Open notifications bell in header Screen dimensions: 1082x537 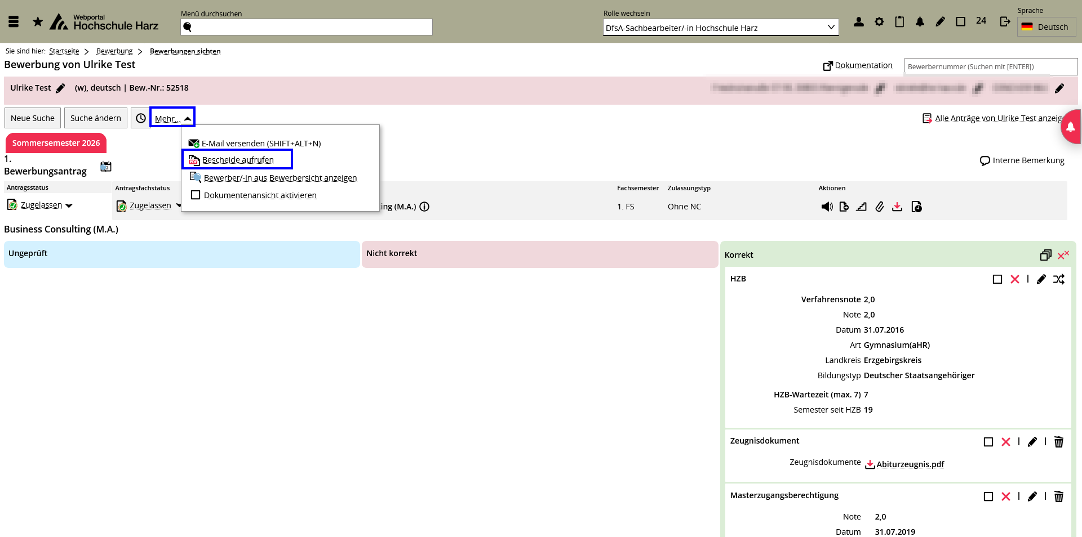(920, 22)
